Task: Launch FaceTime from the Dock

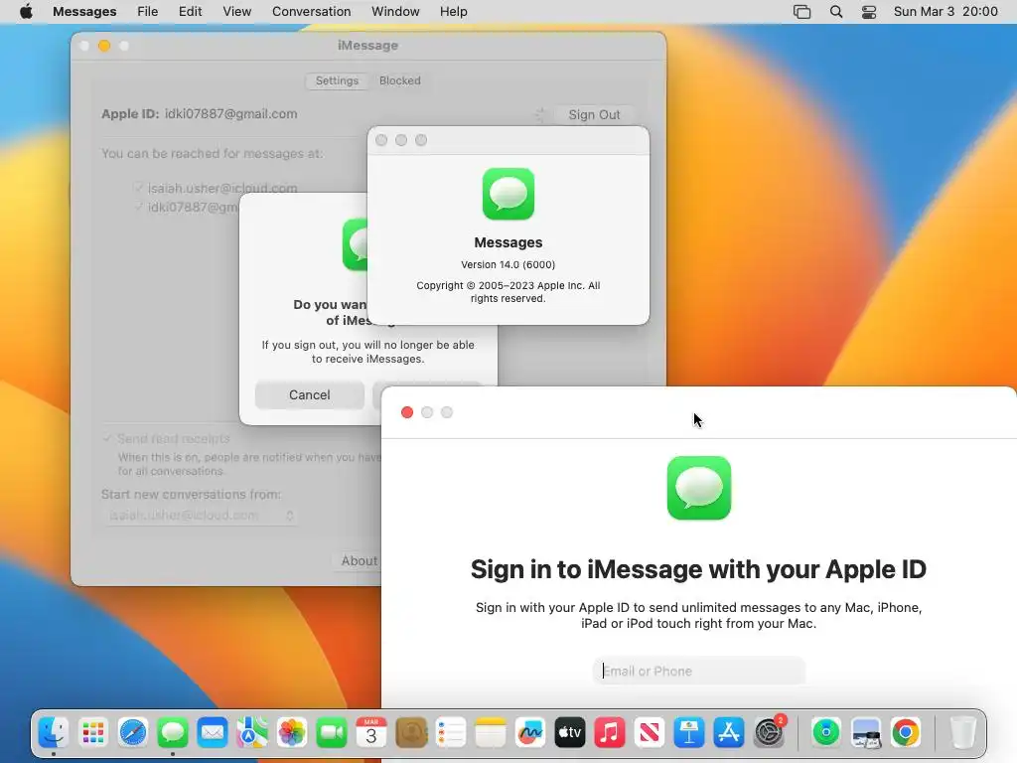Action: 332,732
